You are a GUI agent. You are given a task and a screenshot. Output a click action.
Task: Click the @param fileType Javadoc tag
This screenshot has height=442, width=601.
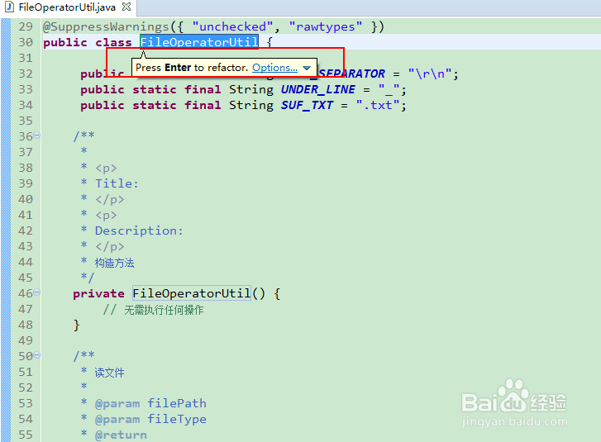pos(150,419)
